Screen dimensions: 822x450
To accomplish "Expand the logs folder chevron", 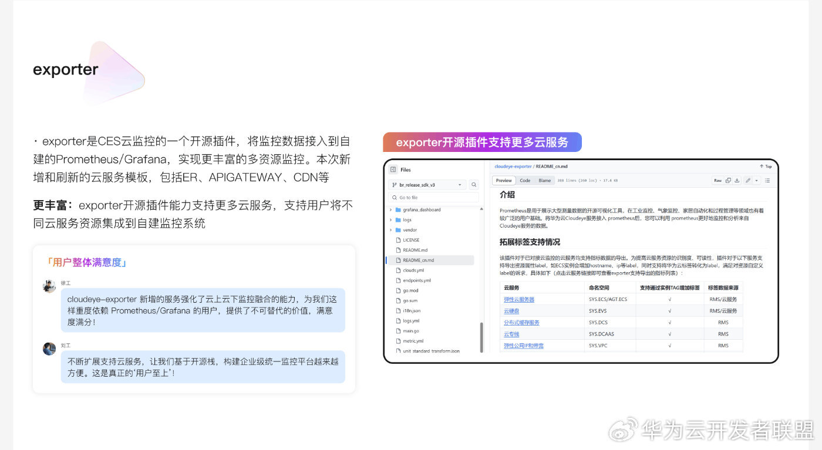I will point(391,220).
